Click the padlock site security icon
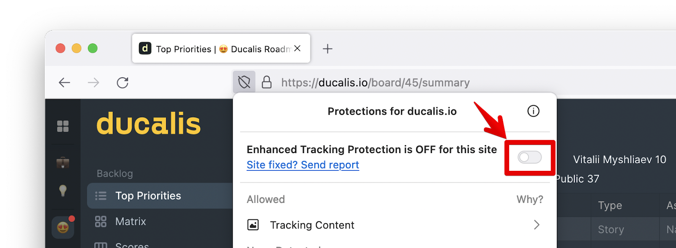 pos(267,82)
